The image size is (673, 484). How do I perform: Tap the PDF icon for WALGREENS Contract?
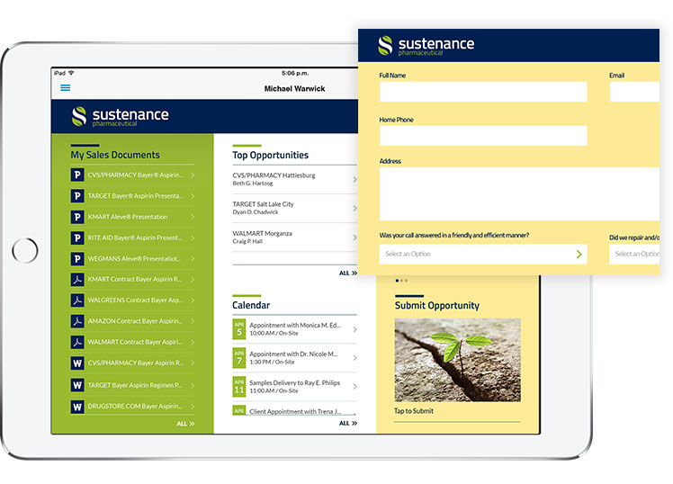click(77, 300)
